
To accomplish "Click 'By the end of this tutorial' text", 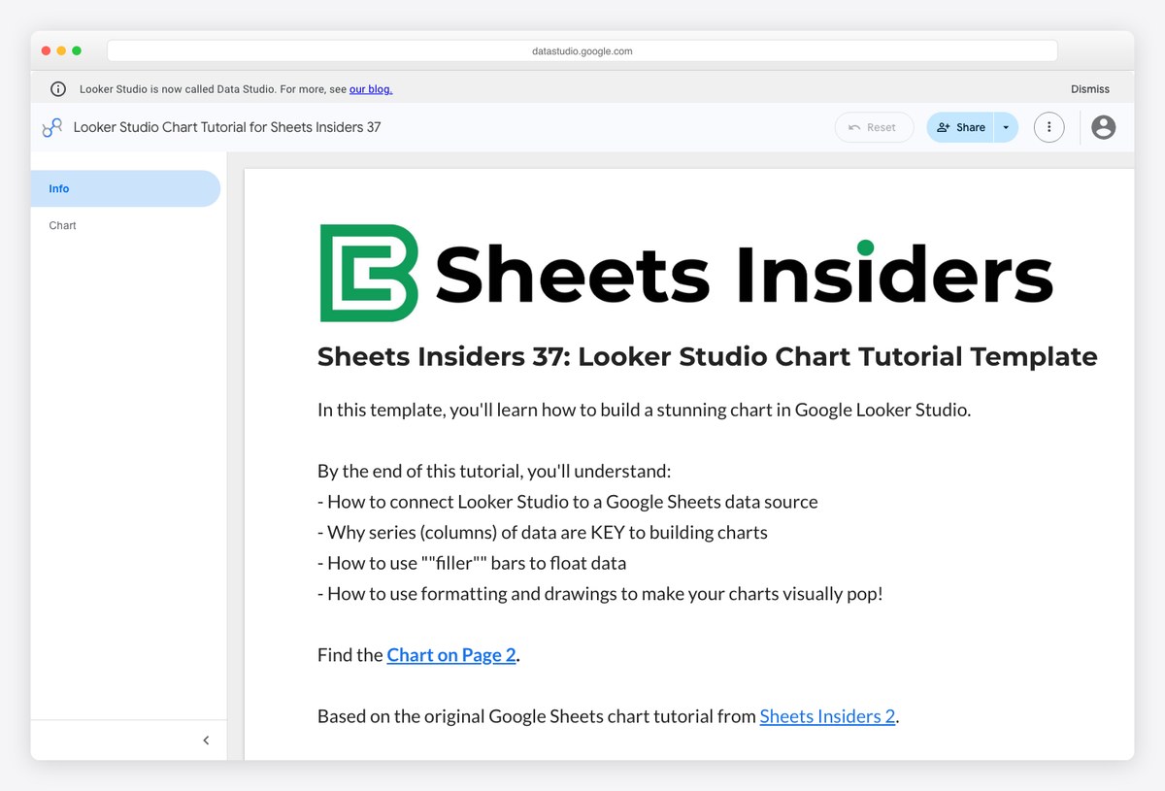I will pos(494,472).
